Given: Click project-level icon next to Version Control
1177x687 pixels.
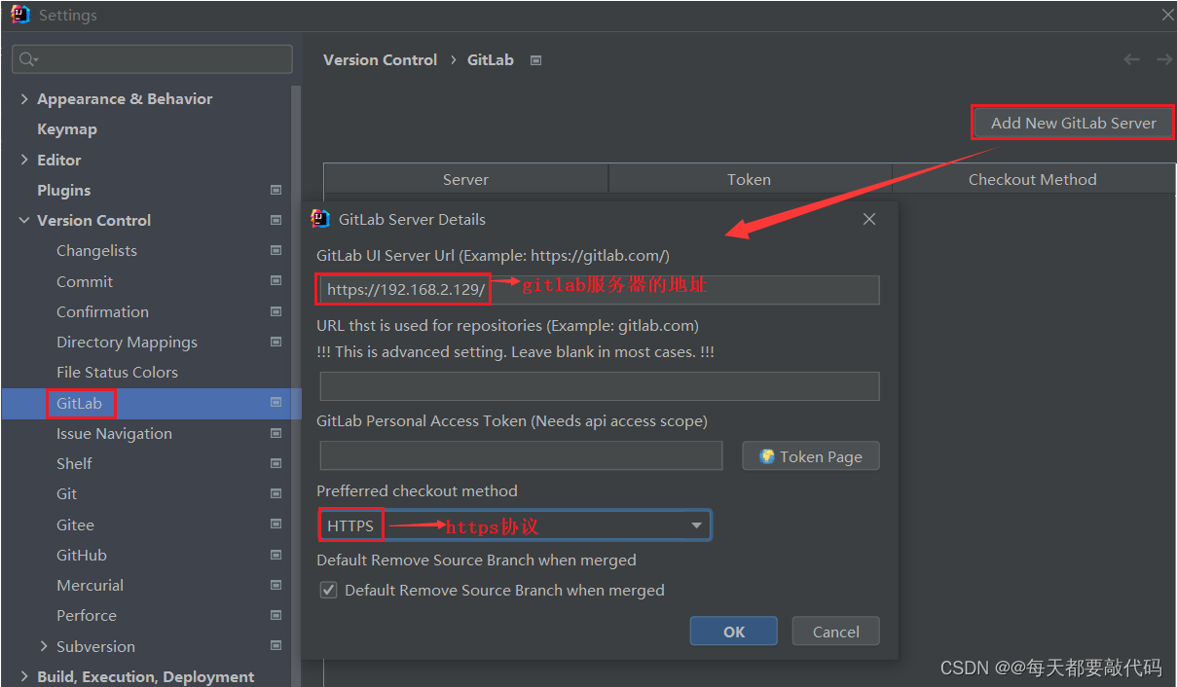Looking at the screenshot, I should pyautogui.click(x=276, y=220).
